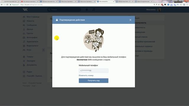The height and width of the screenshot is (106, 189).
Task: Open Группы in sidebar
Action: [30, 33]
